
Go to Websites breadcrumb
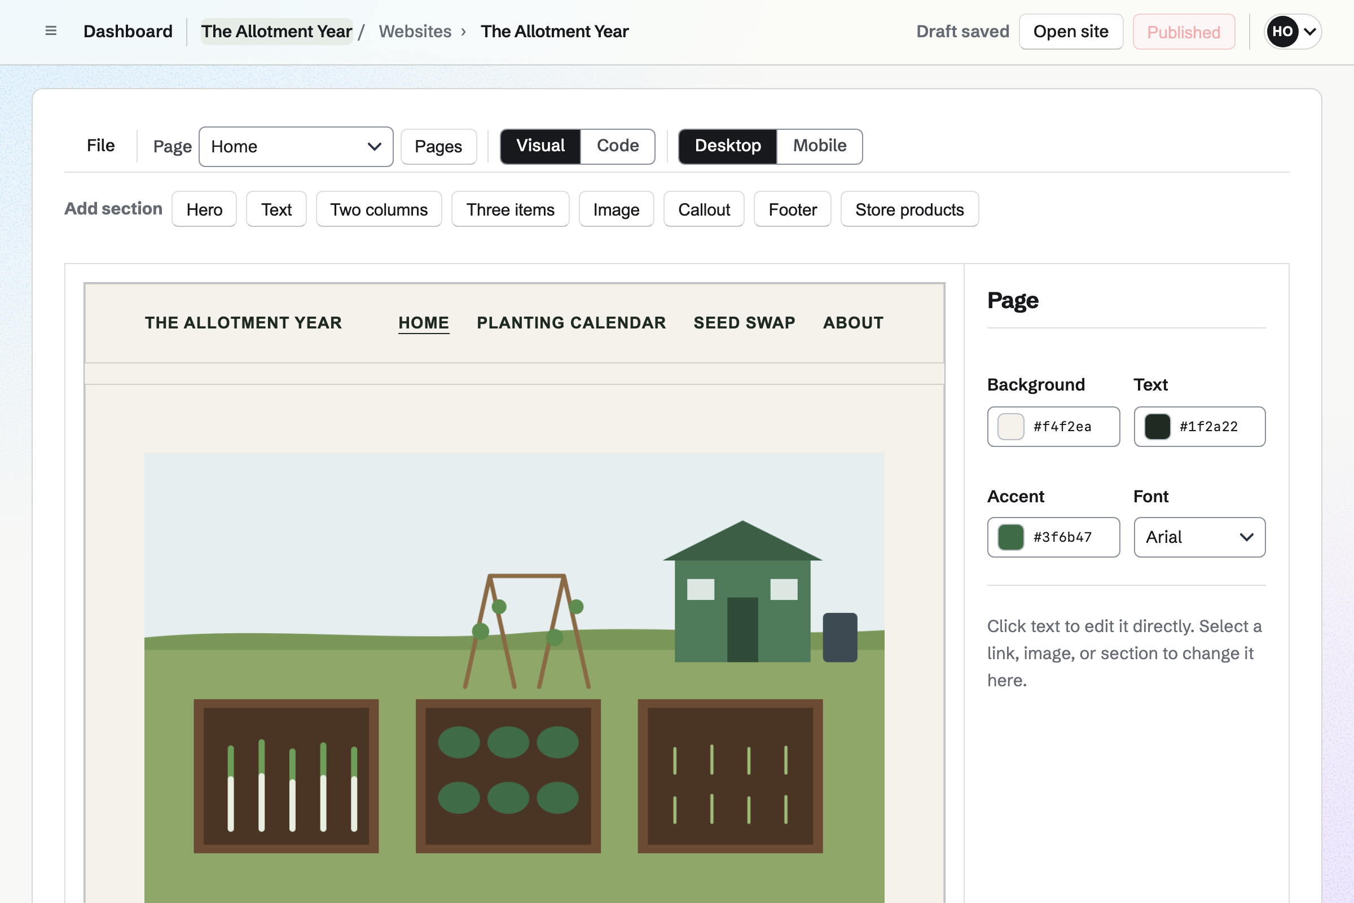point(415,31)
